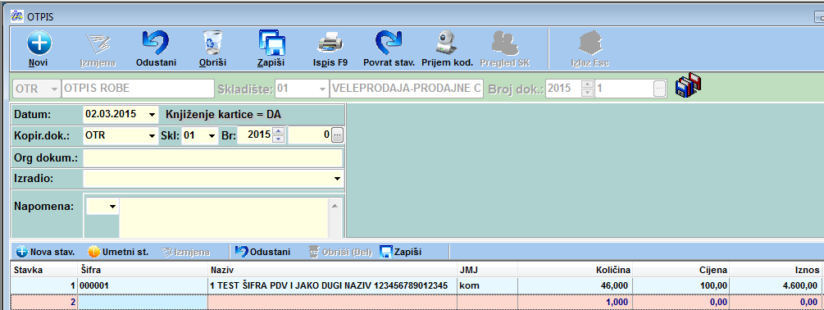Viewport: 824px width, 310px height.
Task: Open the Kopir.dok. OTR dropdown
Action: click(x=153, y=135)
